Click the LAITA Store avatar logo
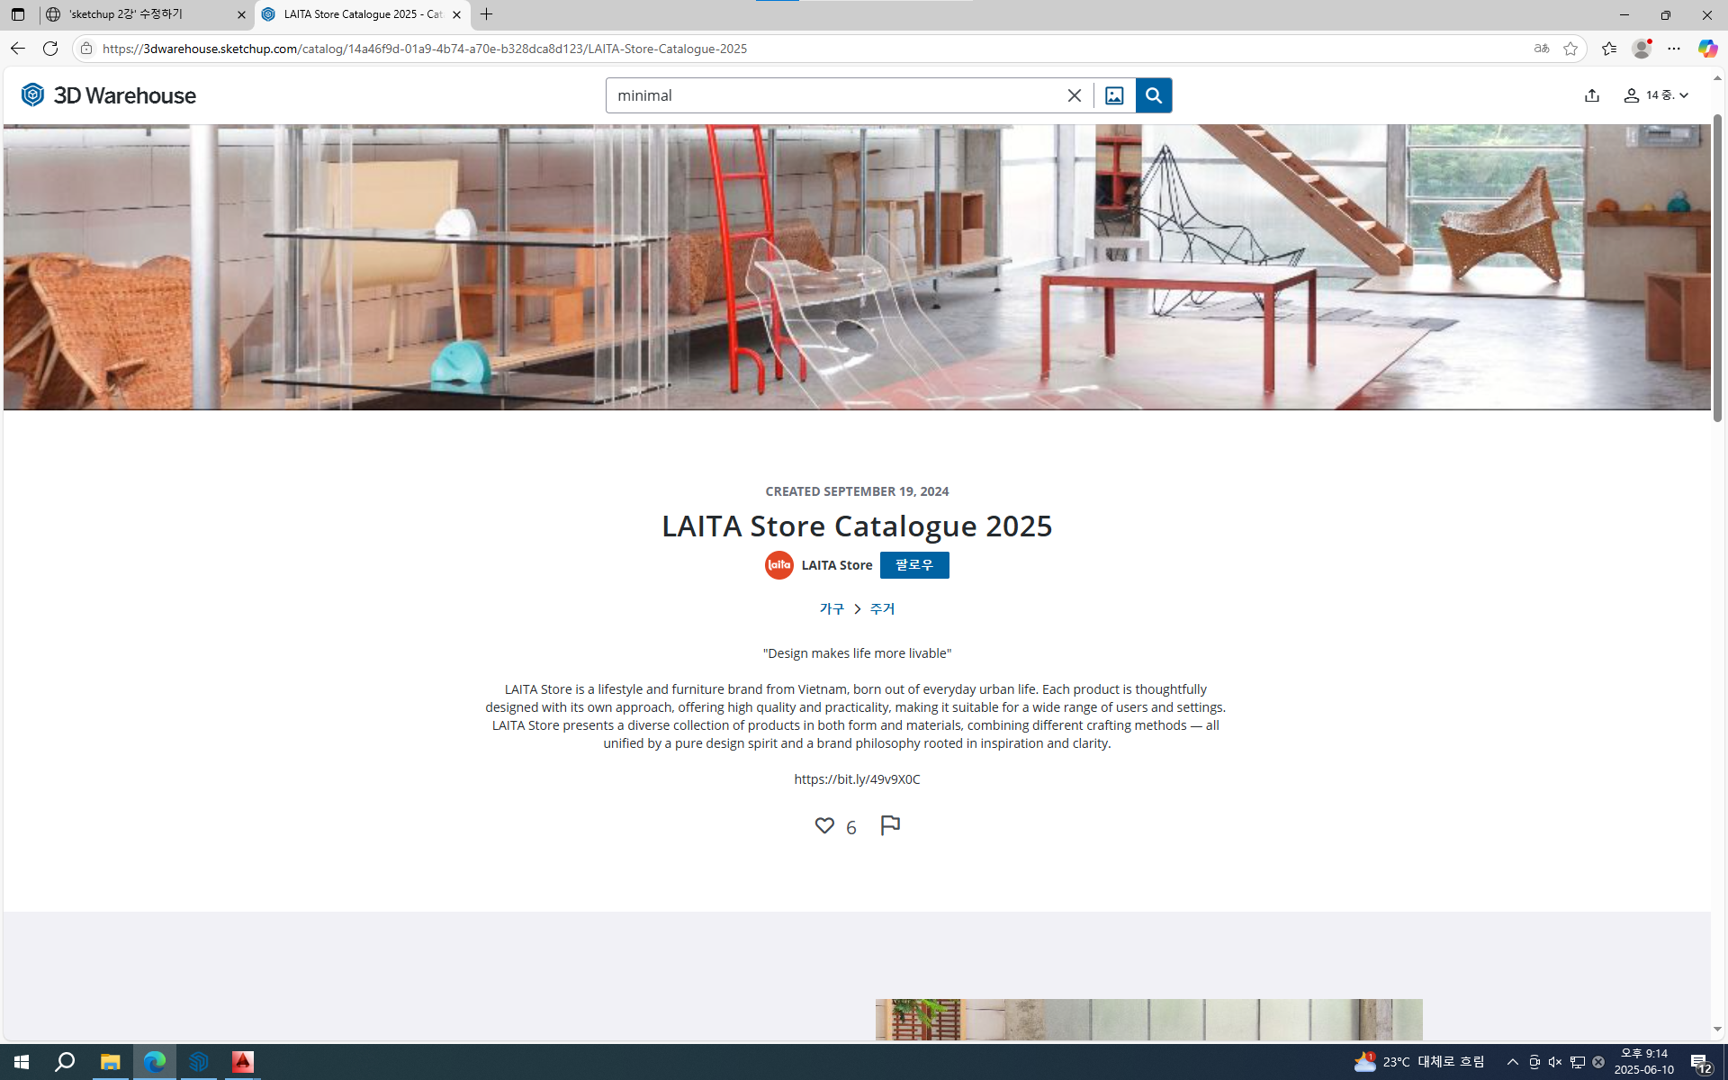Screen dimensions: 1728x1080 (x=778, y=565)
